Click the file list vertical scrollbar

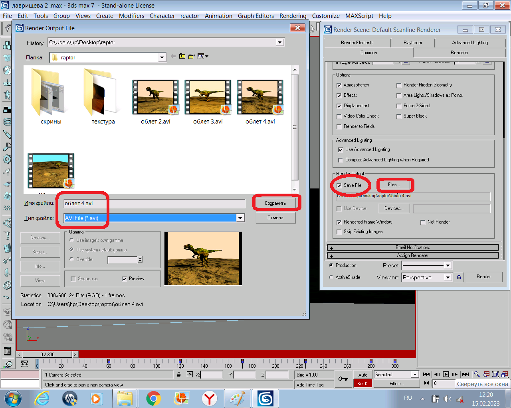pyautogui.click(x=295, y=127)
